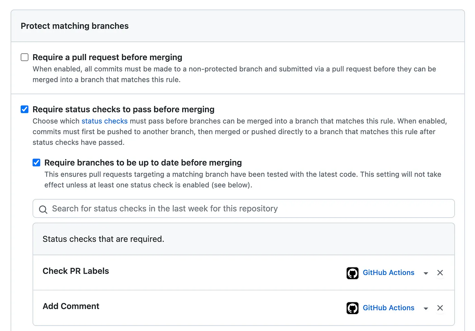This screenshot has height=331, width=475.
Task: Click GitHub logo in Add Comment row
Action: (x=352, y=308)
